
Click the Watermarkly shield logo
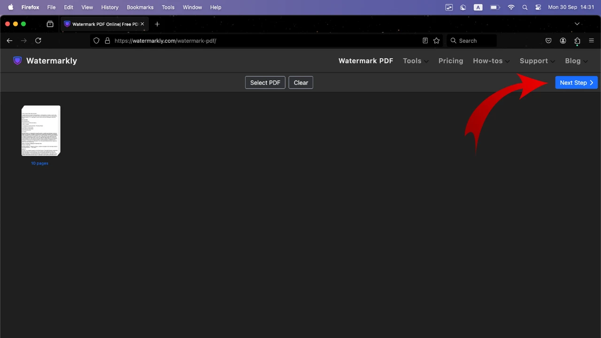17,61
